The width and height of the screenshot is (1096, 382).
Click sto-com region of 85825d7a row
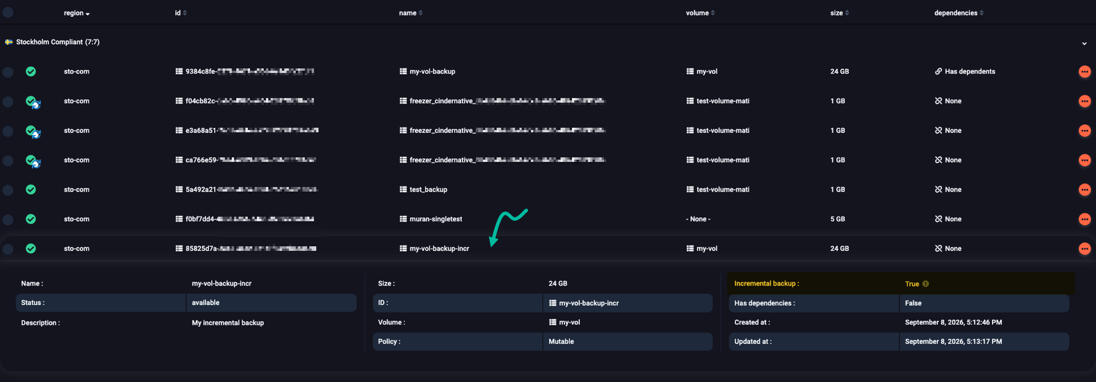tap(76, 249)
